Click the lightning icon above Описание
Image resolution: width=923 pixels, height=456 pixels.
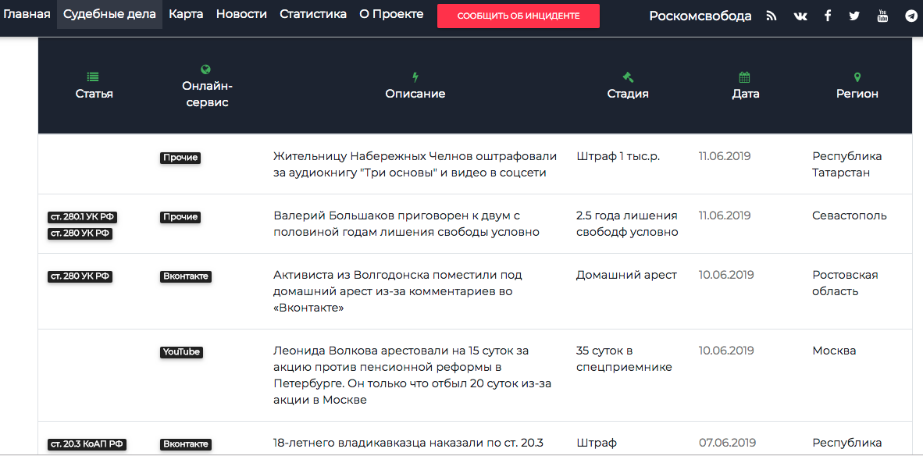pos(415,77)
